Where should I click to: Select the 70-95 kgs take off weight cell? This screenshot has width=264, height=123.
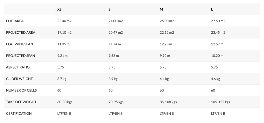pyautogui.click(x=116, y=102)
